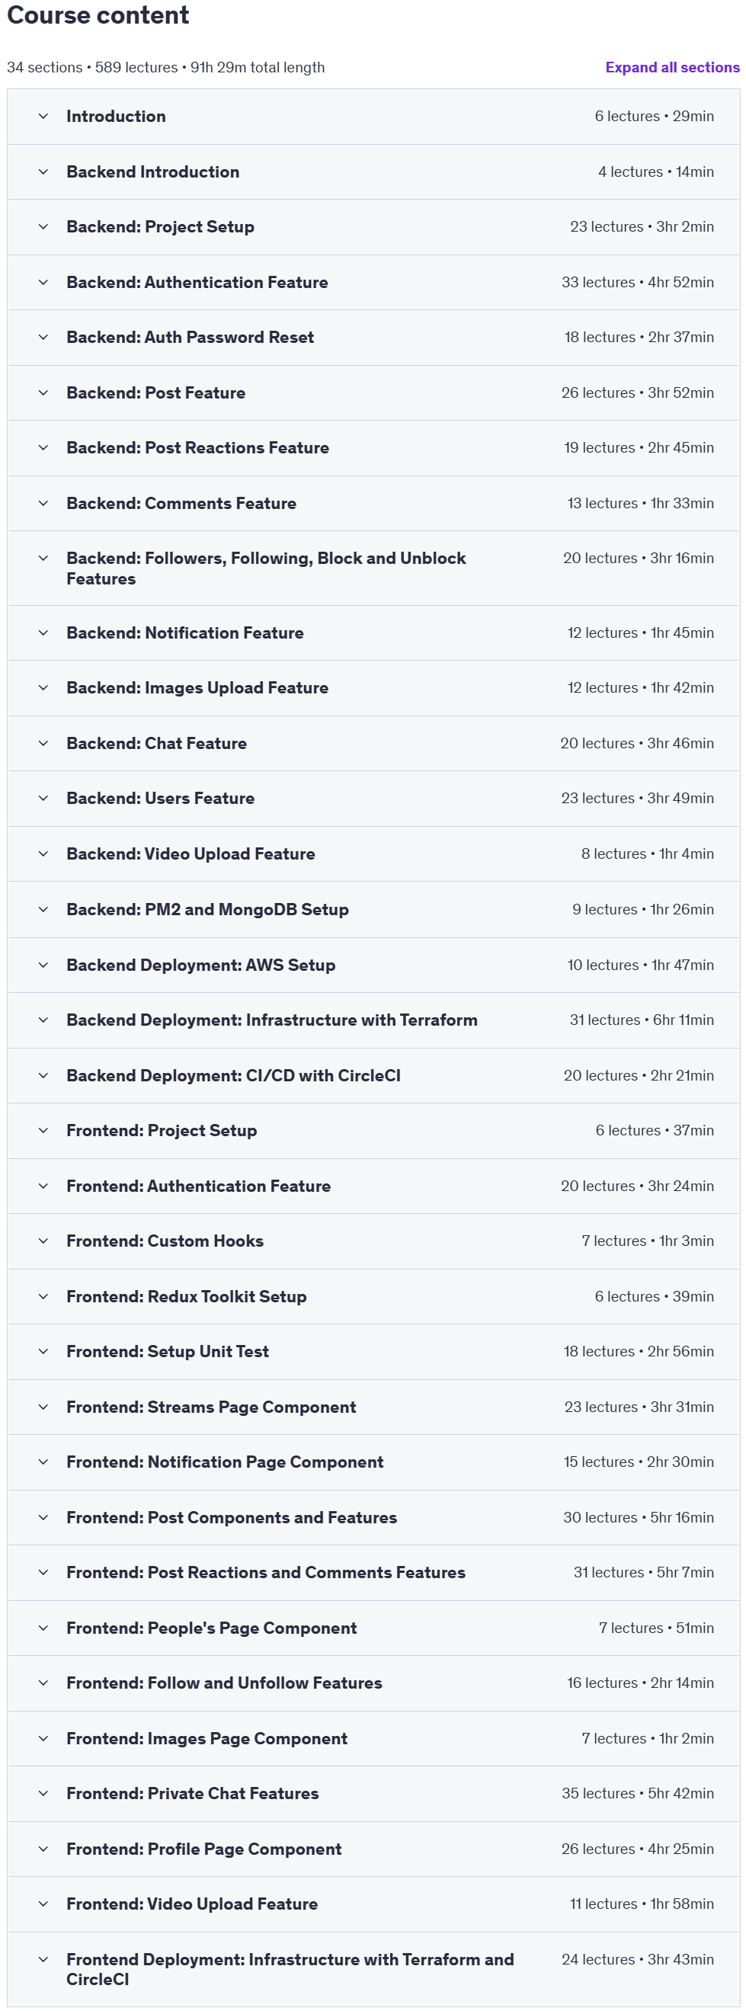Expand Backend: Post Reactions Feature chevron
This screenshot has height=2011, width=746.
(x=43, y=448)
